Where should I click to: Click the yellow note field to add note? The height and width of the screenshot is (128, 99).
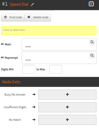point(49,30)
